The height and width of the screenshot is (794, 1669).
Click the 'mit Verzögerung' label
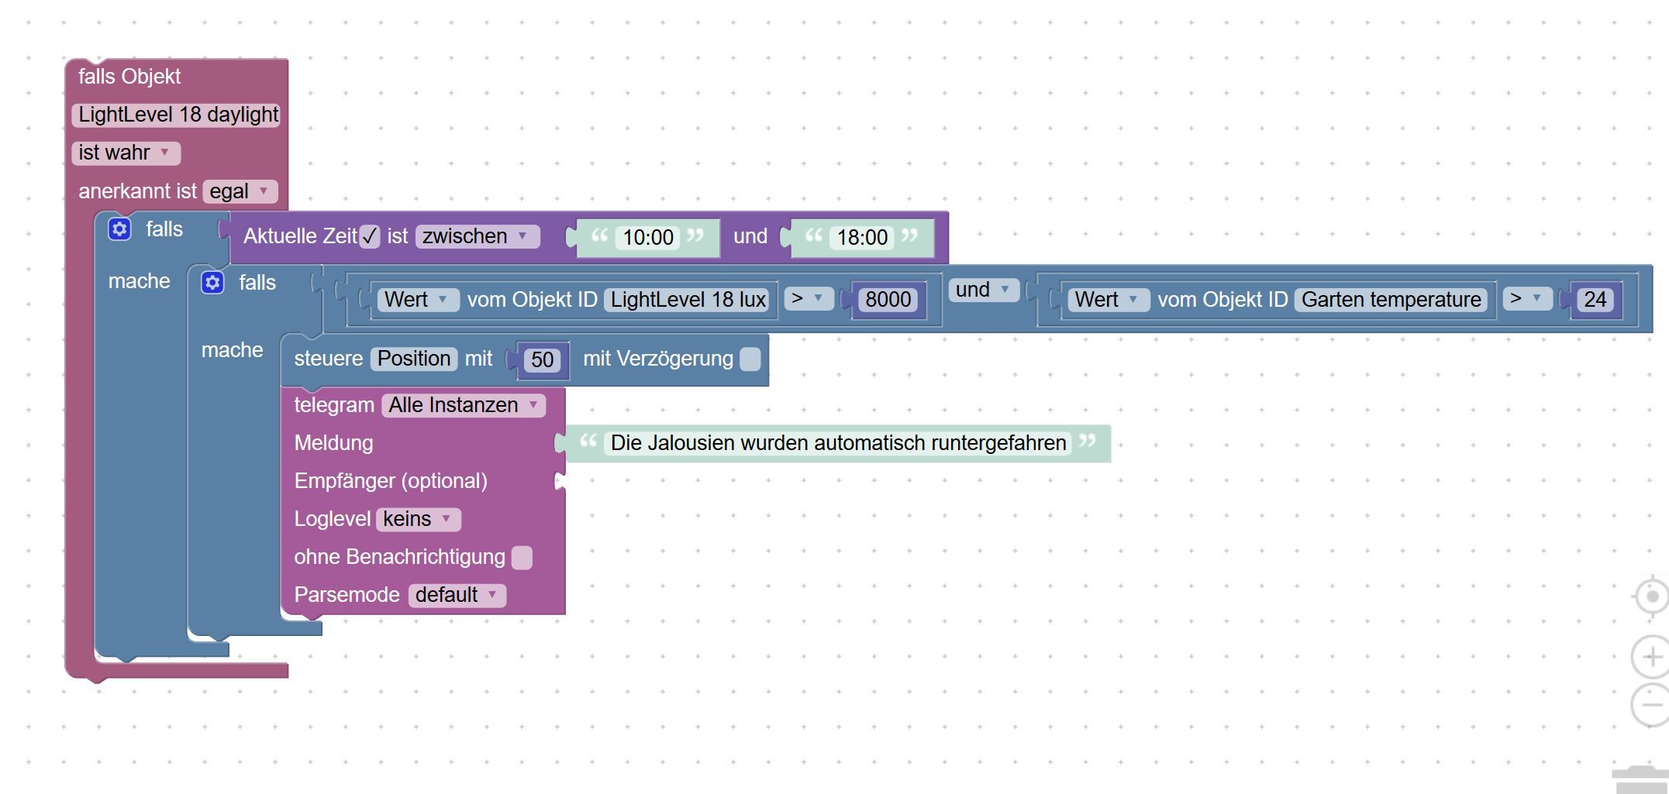[x=657, y=359]
